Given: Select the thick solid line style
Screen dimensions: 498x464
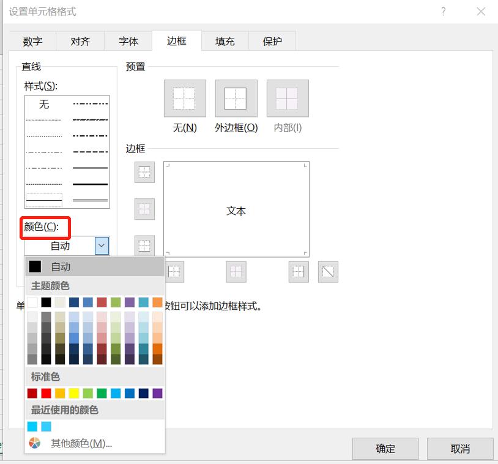Looking at the screenshot, I should click(90, 184).
